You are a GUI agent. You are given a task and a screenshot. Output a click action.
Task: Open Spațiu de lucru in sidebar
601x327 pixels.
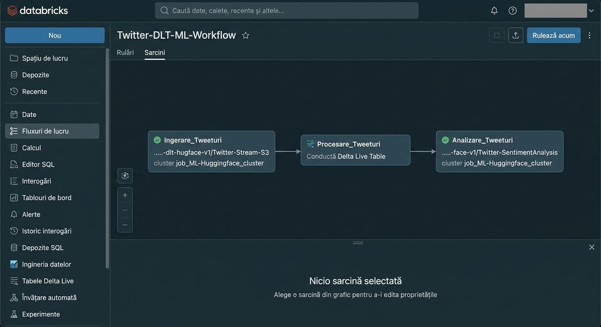[52, 58]
